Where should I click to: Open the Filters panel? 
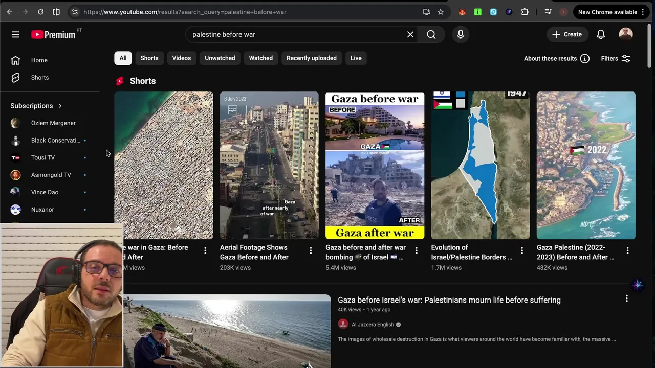coord(616,59)
